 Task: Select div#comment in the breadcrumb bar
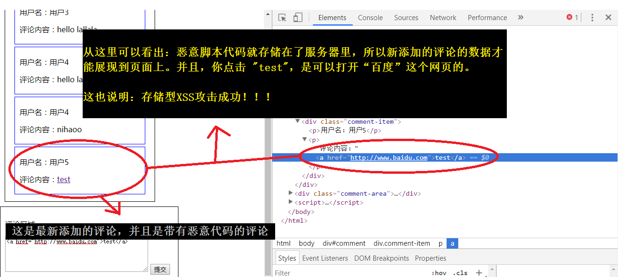344,243
